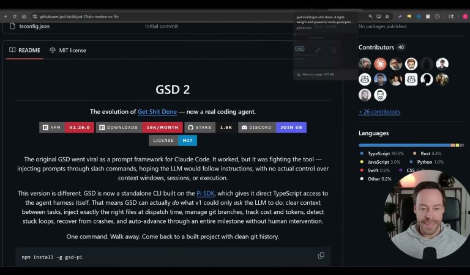Open the black silhouette profile avatar
This screenshot has height=275, width=470.
click(427, 79)
